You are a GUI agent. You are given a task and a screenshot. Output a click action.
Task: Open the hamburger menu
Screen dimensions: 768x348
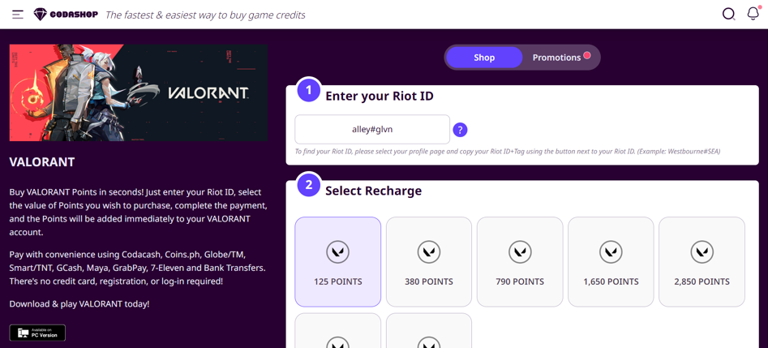coord(18,15)
